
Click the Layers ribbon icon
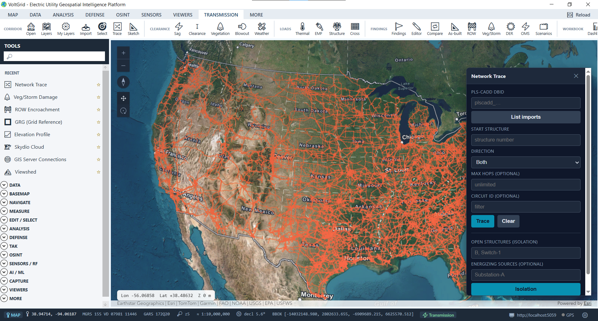pyautogui.click(x=46, y=29)
